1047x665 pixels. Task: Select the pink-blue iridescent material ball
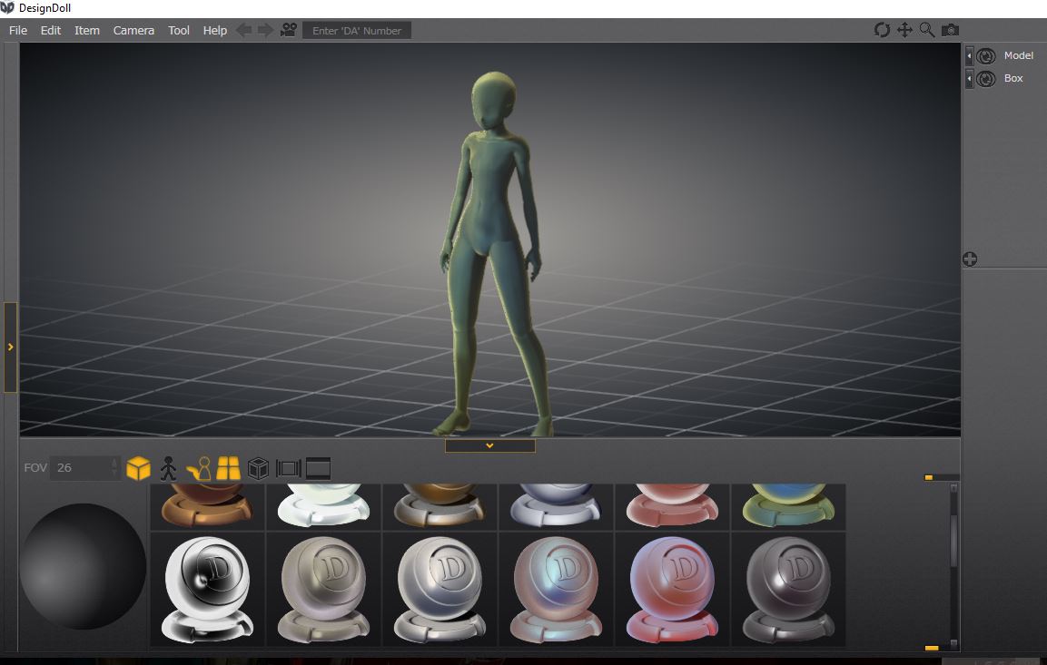click(x=557, y=589)
